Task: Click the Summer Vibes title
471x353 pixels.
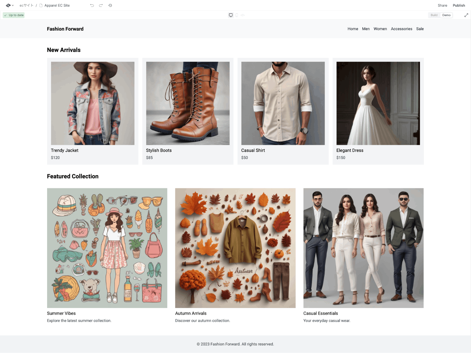Action: coord(61,313)
